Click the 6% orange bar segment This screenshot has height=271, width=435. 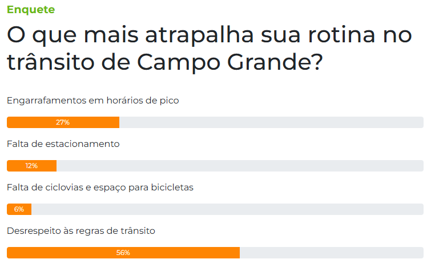coord(19,209)
